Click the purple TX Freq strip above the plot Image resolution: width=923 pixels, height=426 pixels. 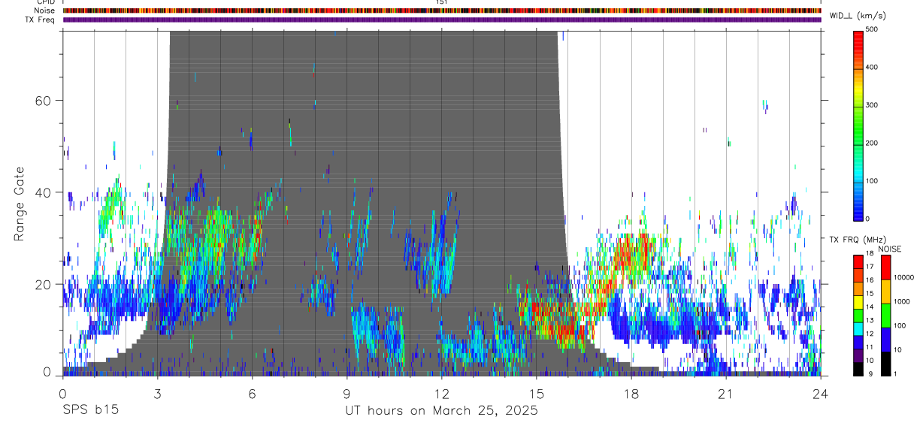point(442,20)
